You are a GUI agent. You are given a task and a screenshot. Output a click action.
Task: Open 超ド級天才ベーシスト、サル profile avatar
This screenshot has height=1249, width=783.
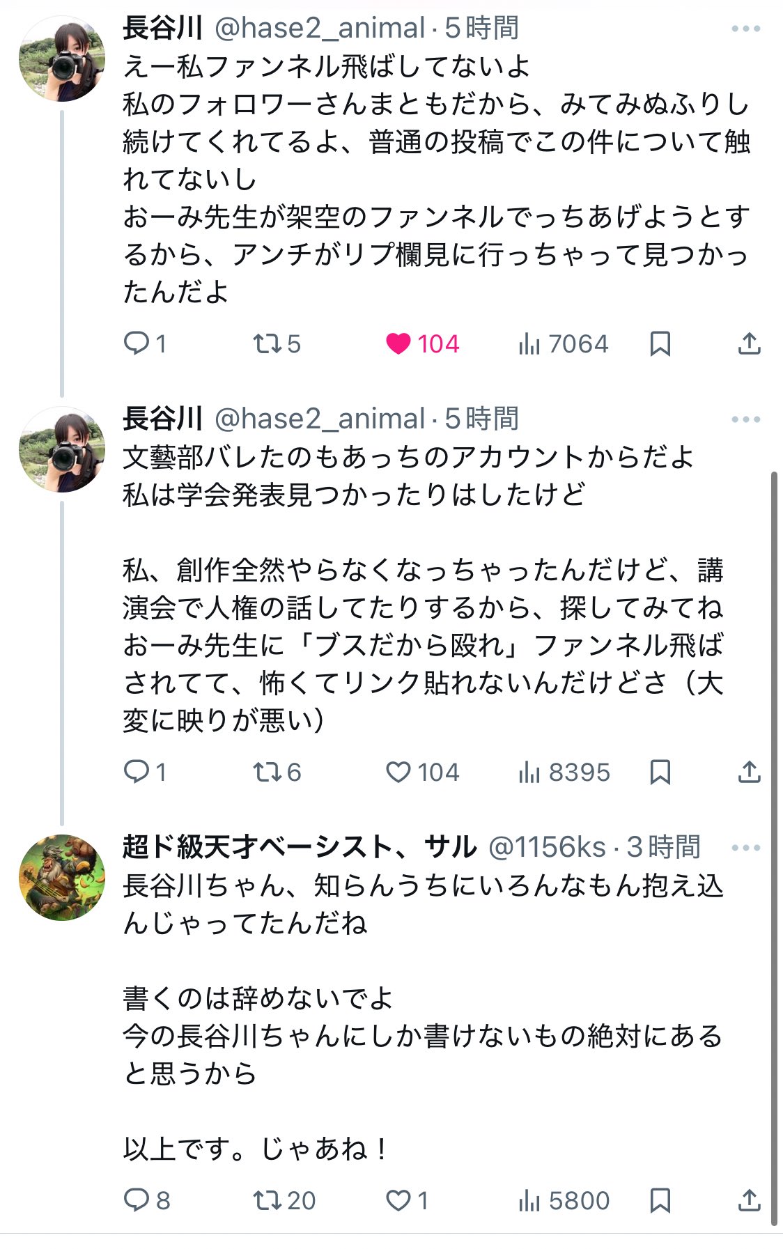coord(62,877)
